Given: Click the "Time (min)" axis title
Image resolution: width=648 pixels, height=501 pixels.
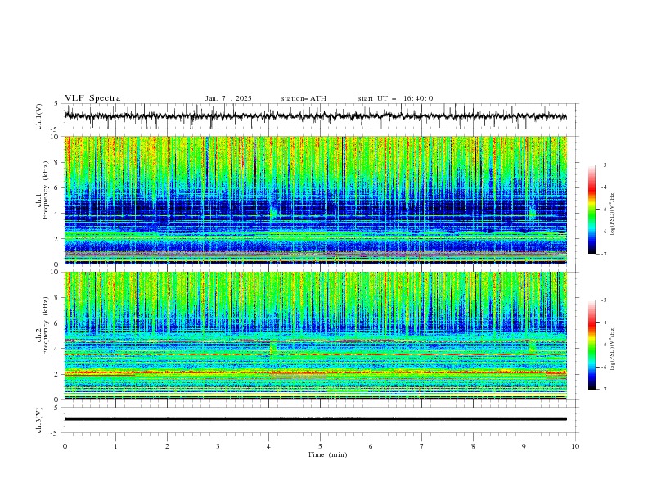Looking at the screenshot, I should point(327,454).
